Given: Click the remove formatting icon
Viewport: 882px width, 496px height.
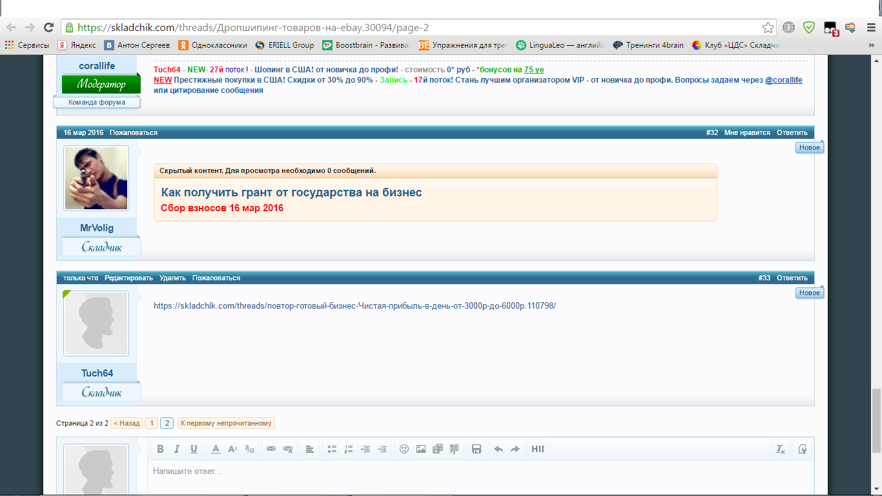Looking at the screenshot, I should pyautogui.click(x=781, y=449).
